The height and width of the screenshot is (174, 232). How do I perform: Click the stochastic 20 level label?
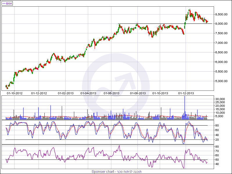pos(217,140)
